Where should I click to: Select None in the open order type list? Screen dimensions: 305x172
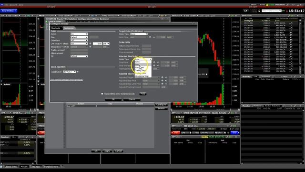click(142, 62)
